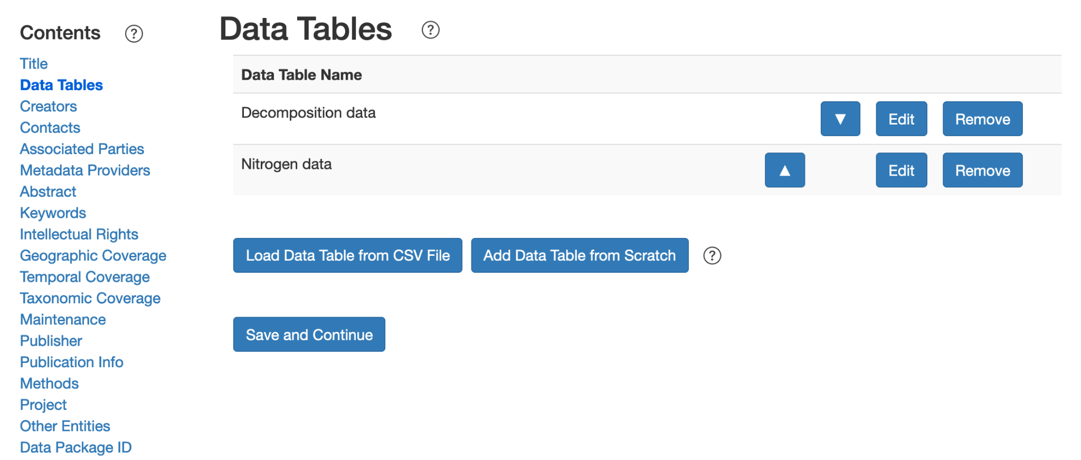
Task: Edit the Decomposition data table
Action: click(902, 119)
